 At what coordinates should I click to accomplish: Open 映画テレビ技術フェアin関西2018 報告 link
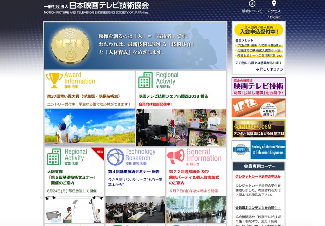click(173, 96)
